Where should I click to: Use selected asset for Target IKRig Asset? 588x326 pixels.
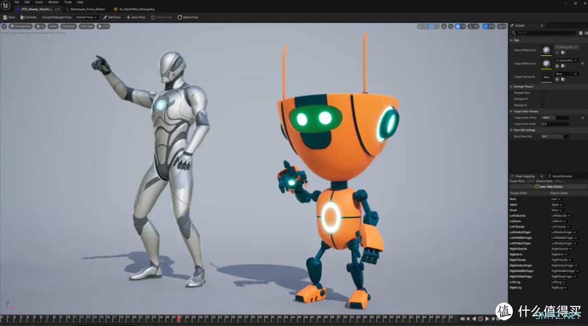click(x=557, y=66)
